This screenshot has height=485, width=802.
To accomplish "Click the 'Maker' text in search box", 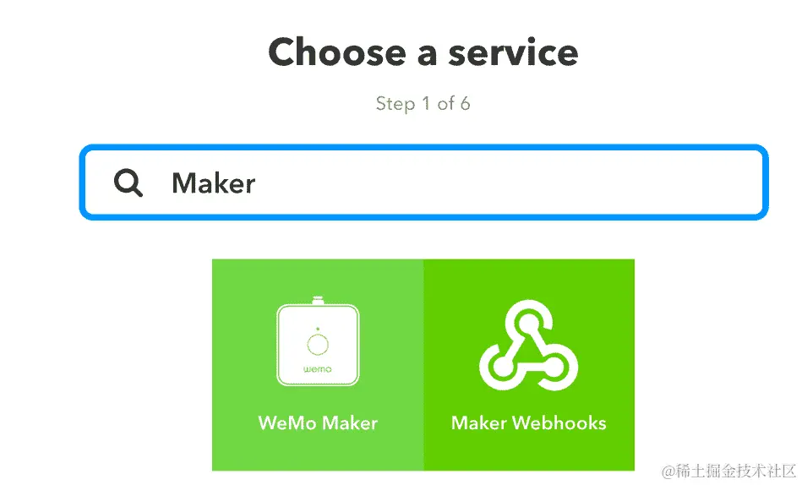I will click(x=213, y=183).
